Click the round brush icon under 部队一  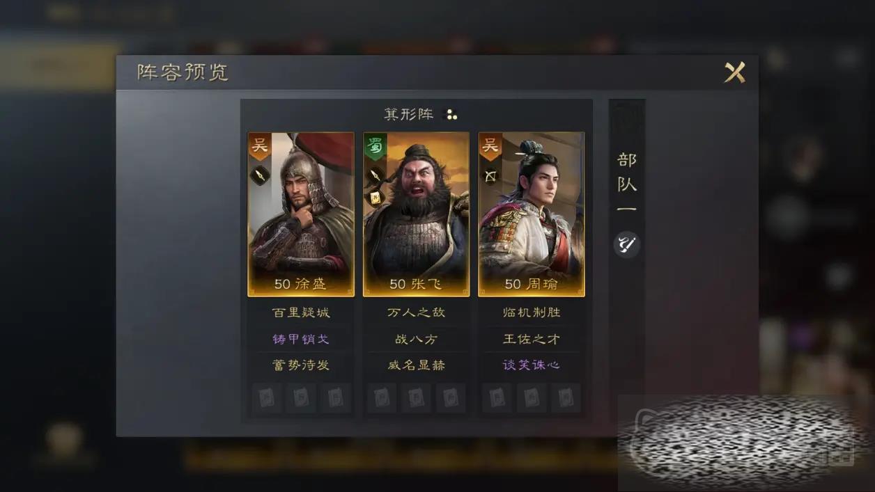pos(626,244)
